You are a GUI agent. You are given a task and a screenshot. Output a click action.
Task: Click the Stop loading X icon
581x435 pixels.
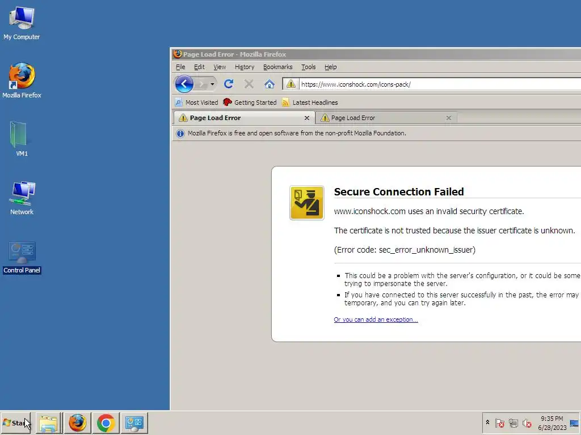pyautogui.click(x=249, y=84)
